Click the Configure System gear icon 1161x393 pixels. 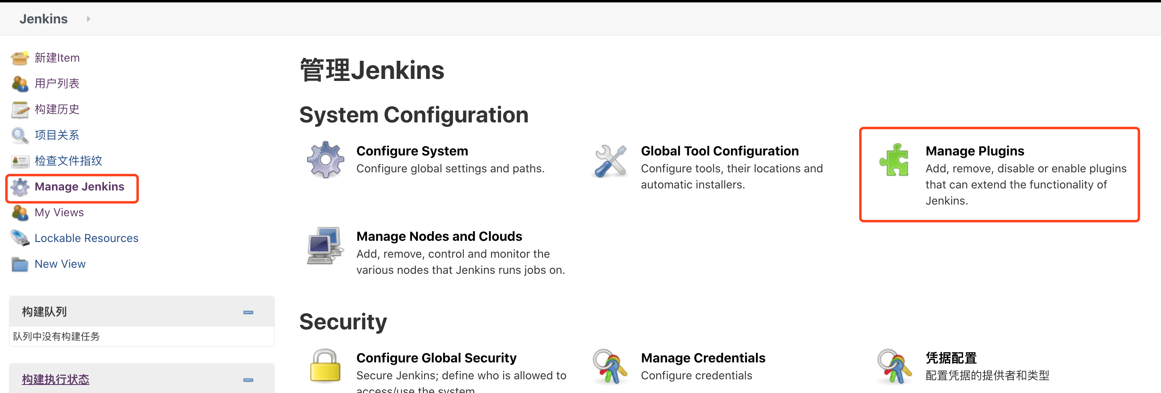tap(325, 159)
